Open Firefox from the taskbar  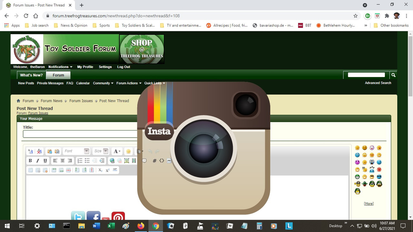141,226
